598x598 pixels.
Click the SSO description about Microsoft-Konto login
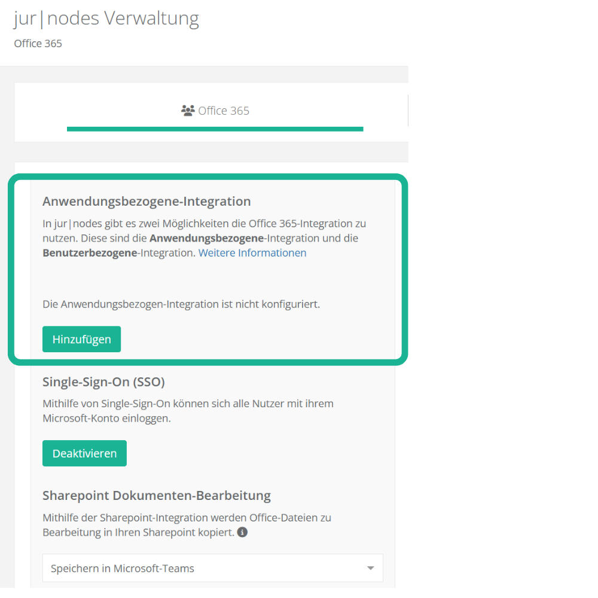pyautogui.click(x=188, y=411)
